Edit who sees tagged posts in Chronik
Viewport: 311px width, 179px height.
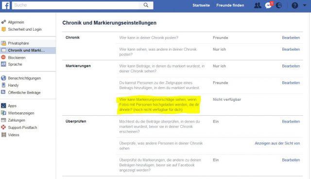[x=291, y=66]
